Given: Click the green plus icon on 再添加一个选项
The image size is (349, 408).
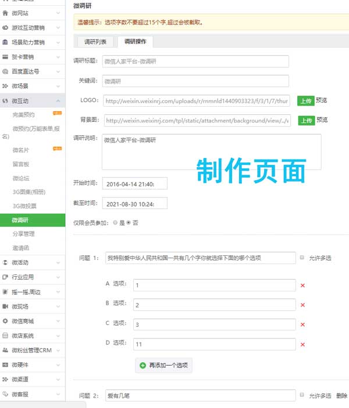Looking at the screenshot, I should click(143, 365).
